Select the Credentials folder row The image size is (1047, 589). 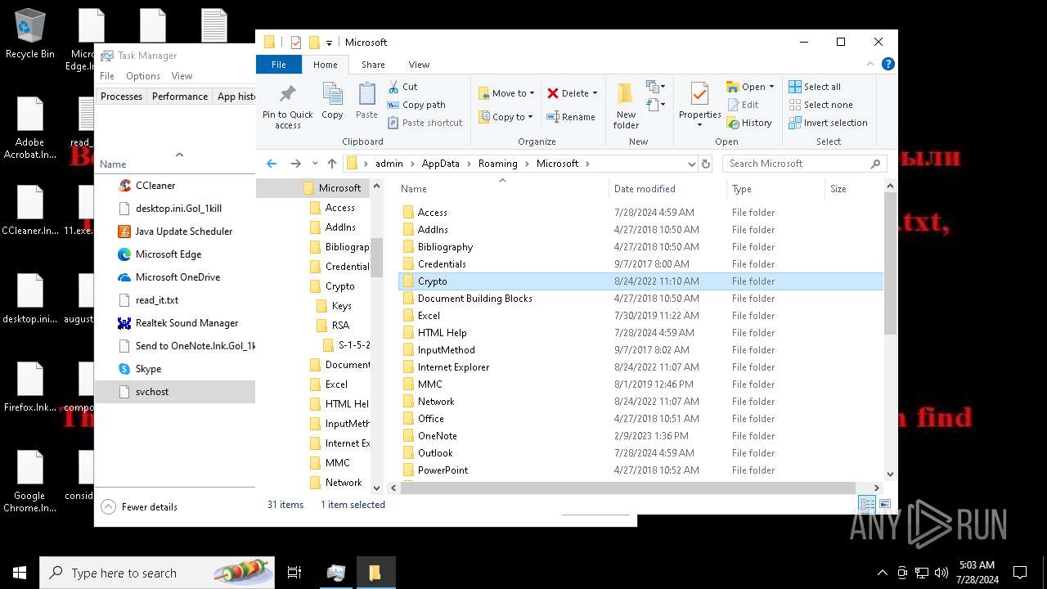click(641, 264)
